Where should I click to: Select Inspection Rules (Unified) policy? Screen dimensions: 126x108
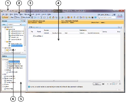tap(16, 66)
